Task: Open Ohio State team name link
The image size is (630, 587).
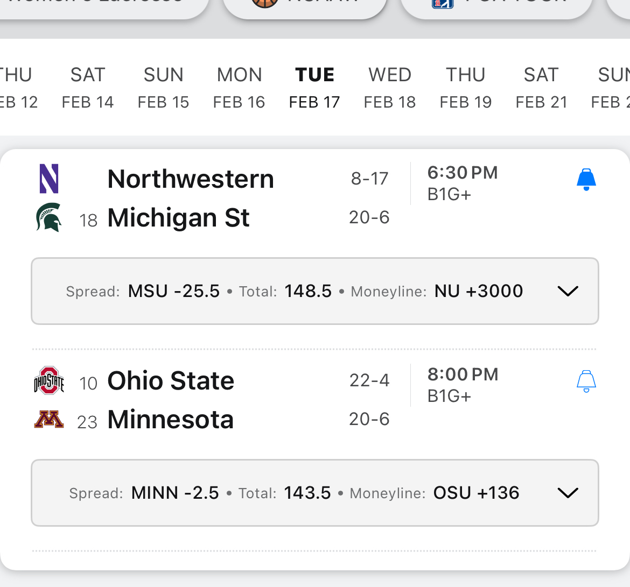Action: 171,381
